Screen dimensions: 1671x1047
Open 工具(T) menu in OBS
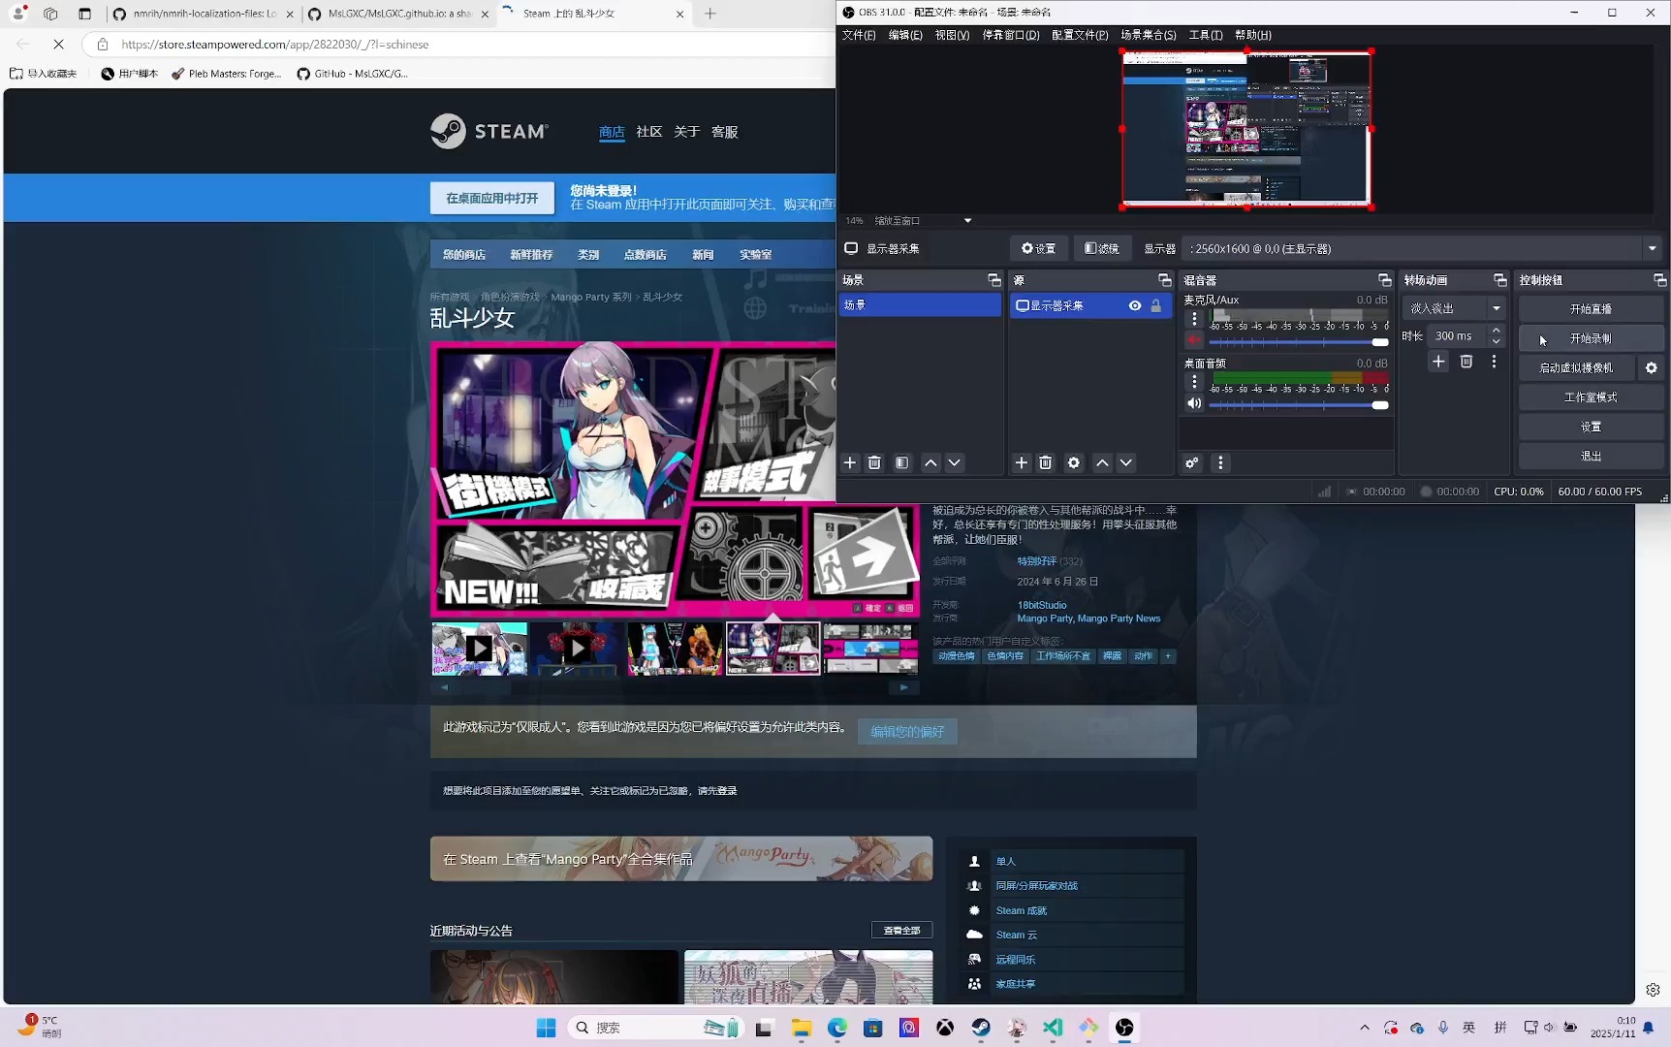1206,35
